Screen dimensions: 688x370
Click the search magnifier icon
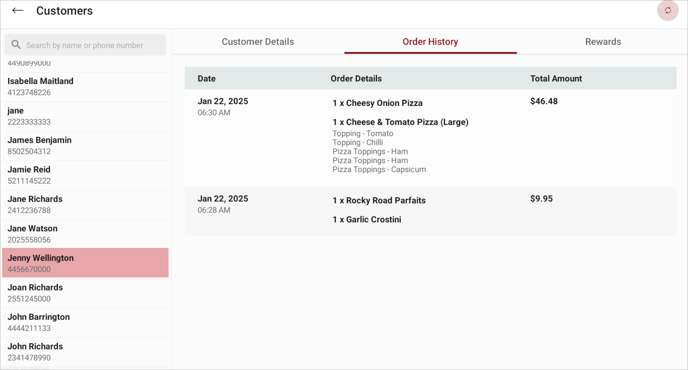[x=16, y=45]
